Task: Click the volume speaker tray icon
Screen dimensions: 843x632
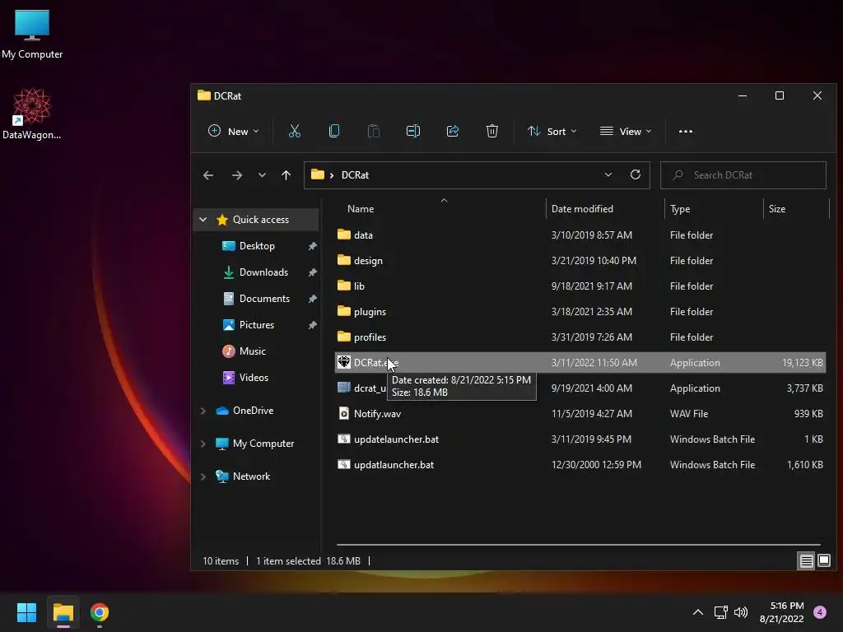Action: [x=741, y=612]
